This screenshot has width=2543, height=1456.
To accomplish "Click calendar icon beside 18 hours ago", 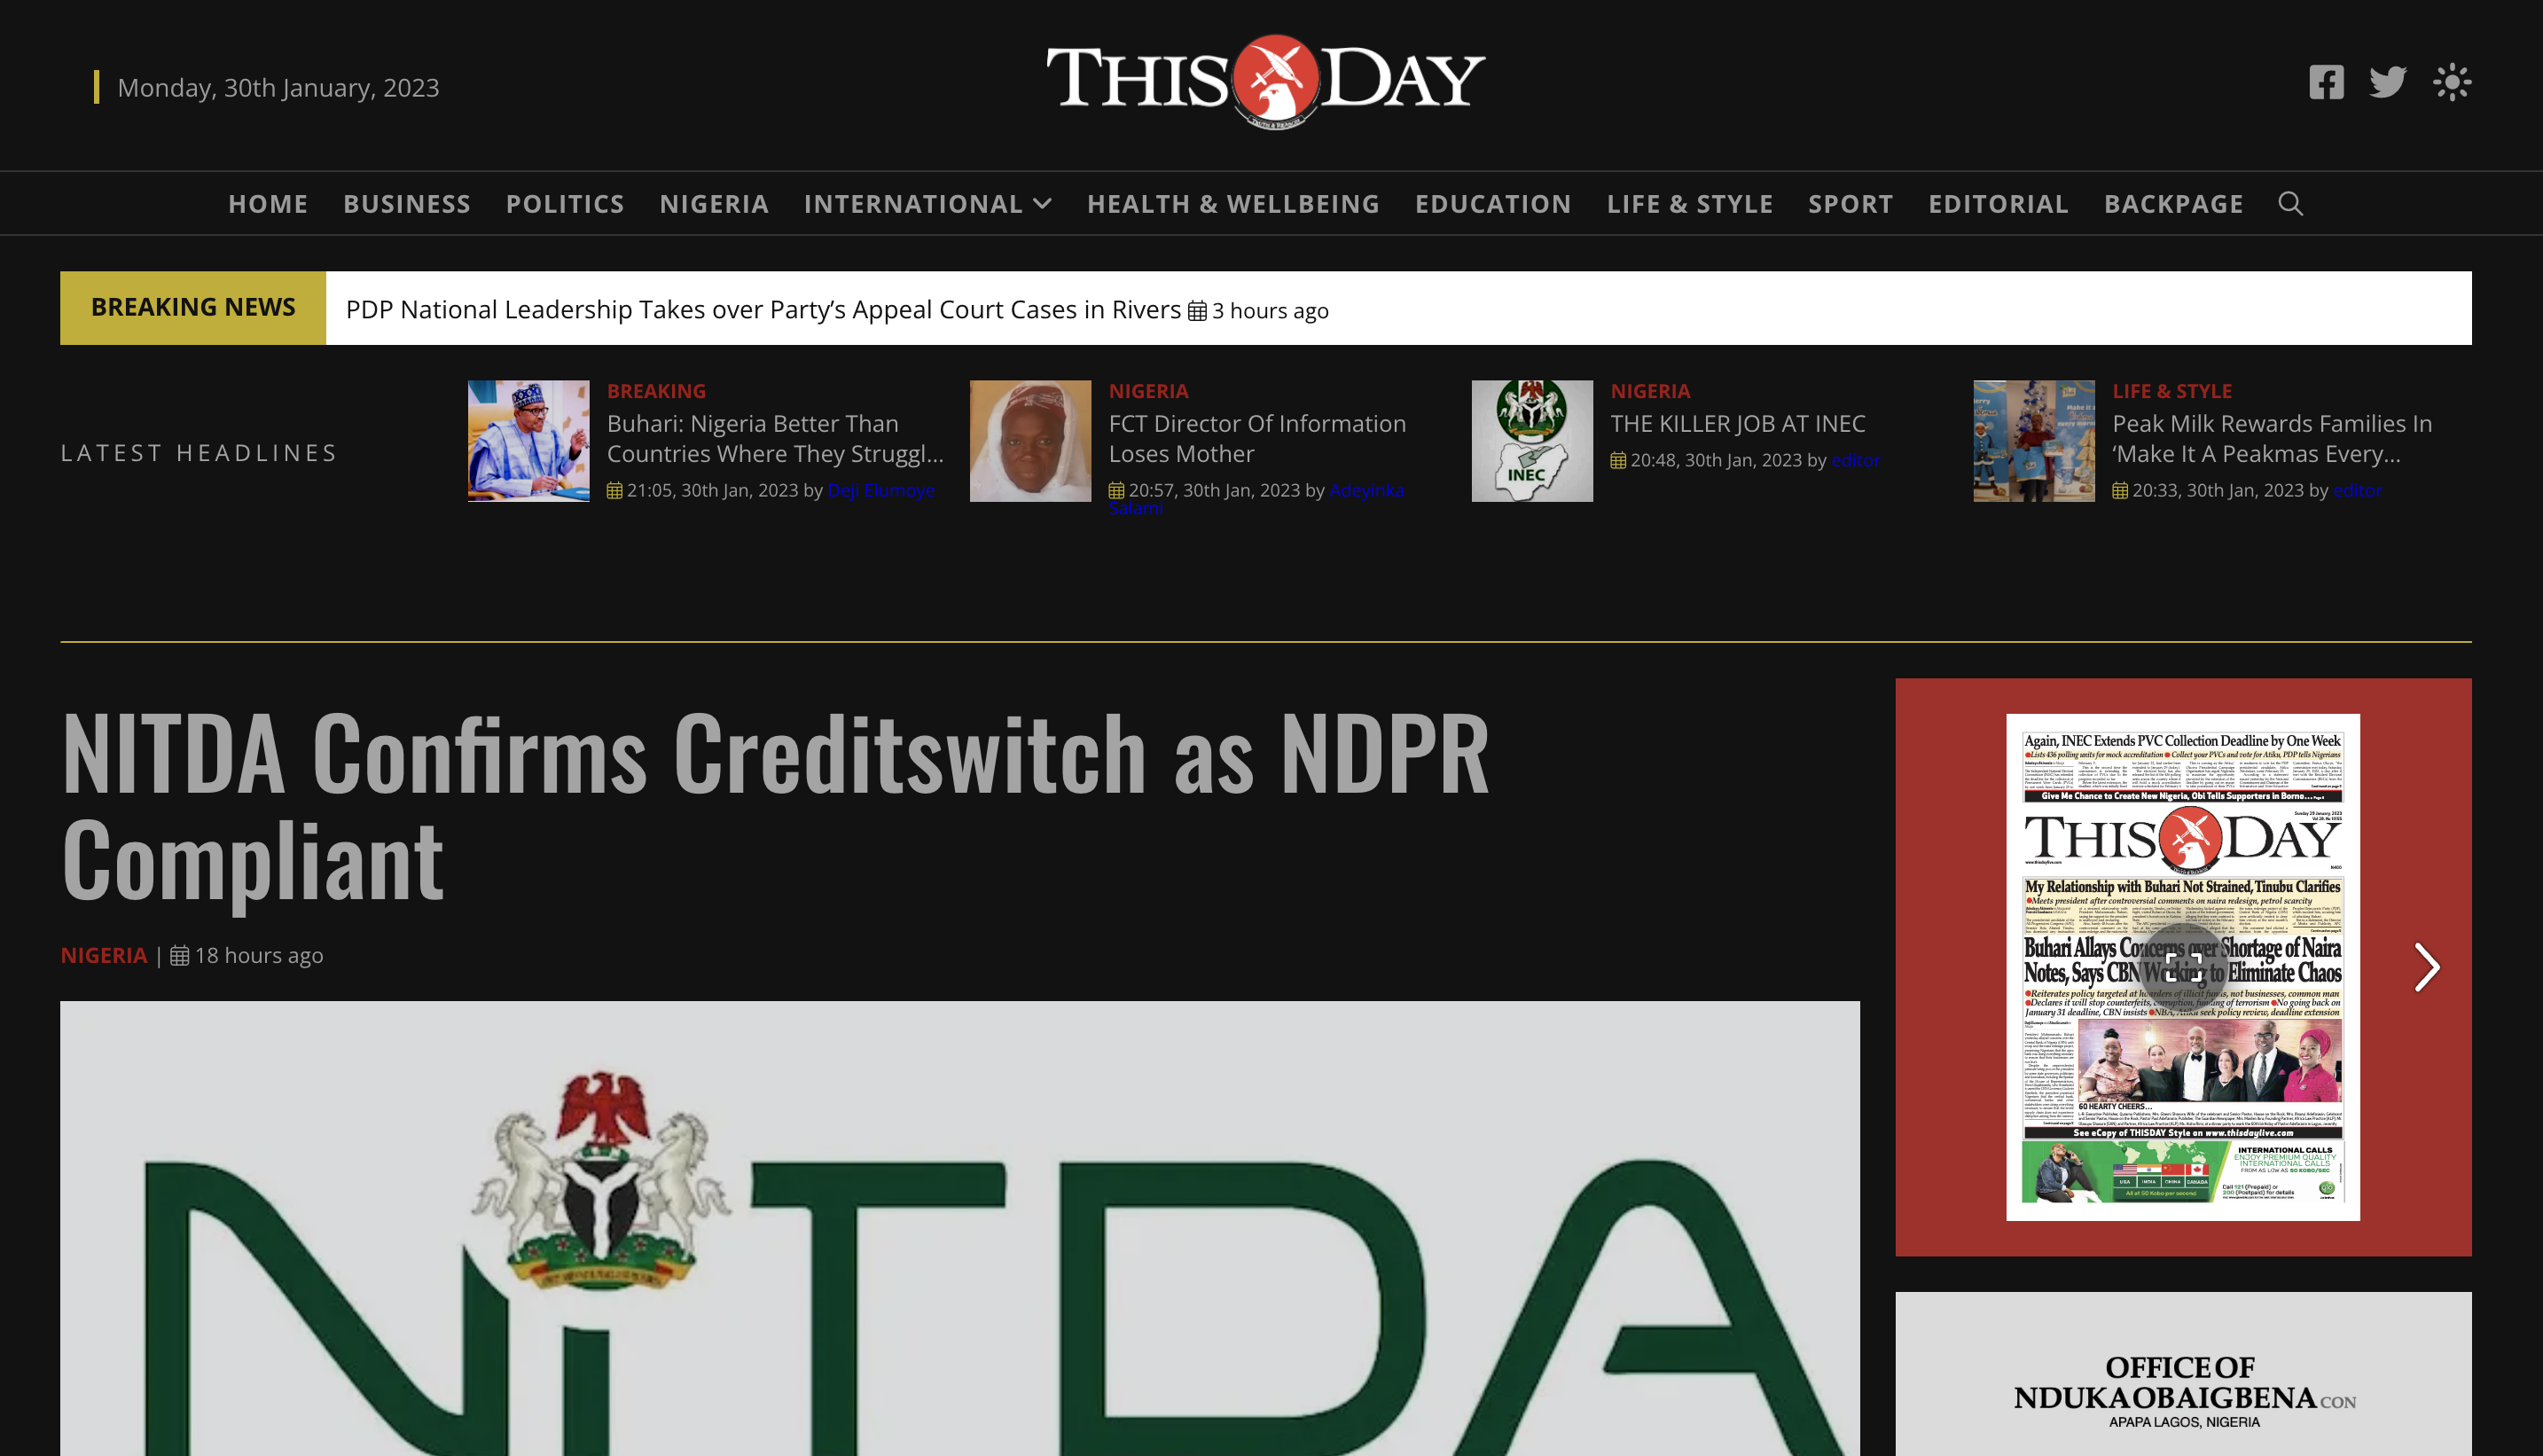I will coord(180,955).
